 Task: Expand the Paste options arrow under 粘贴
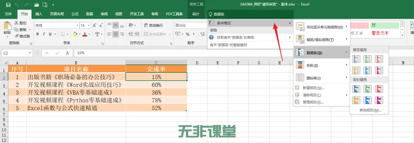(7, 37)
